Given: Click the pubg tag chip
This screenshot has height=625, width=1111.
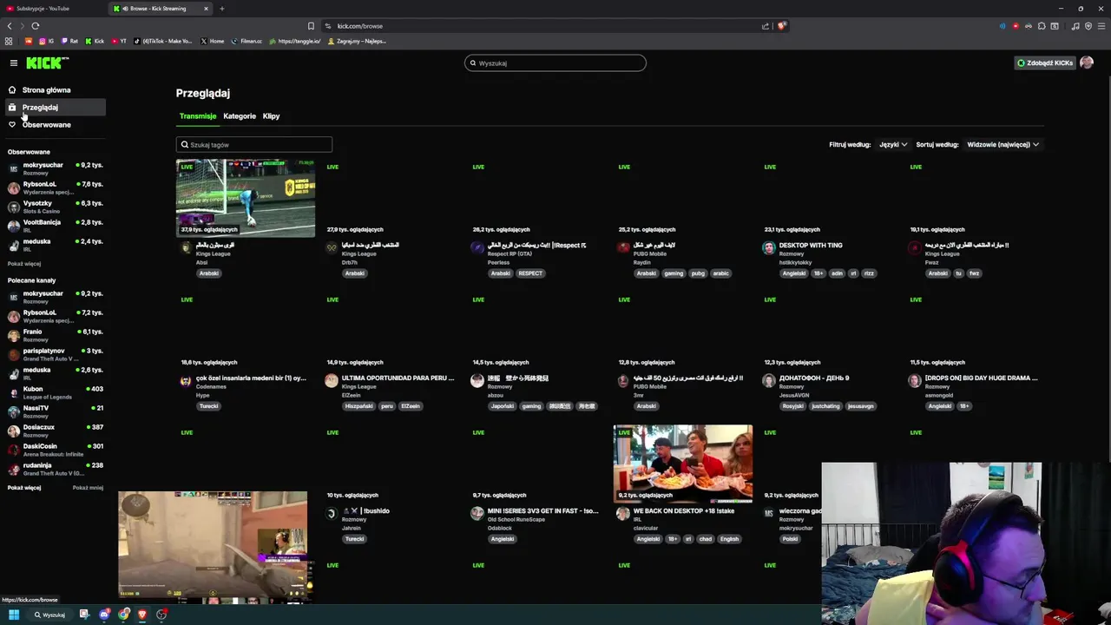Looking at the screenshot, I should pos(698,273).
